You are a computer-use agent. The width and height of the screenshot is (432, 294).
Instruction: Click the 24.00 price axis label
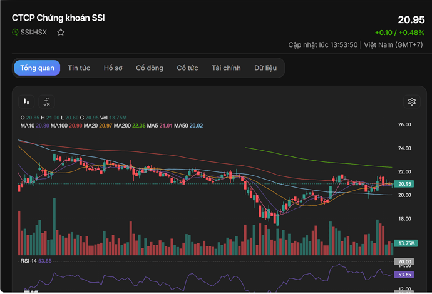[x=404, y=148]
